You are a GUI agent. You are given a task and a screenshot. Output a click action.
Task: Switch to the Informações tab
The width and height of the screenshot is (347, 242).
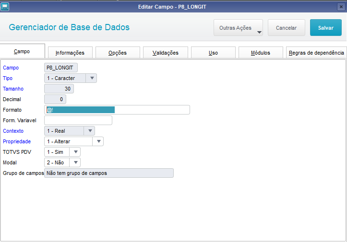tap(70, 53)
